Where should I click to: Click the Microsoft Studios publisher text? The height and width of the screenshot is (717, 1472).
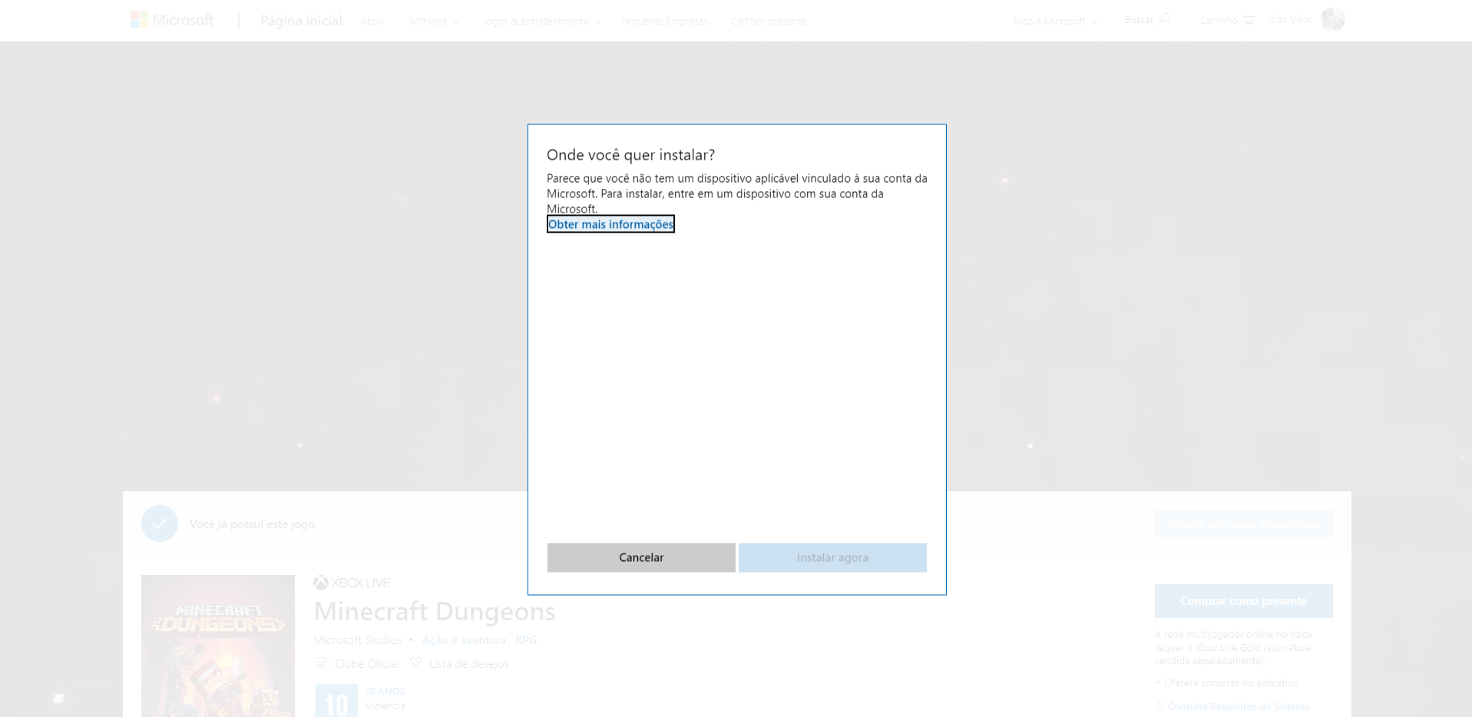[x=358, y=640]
